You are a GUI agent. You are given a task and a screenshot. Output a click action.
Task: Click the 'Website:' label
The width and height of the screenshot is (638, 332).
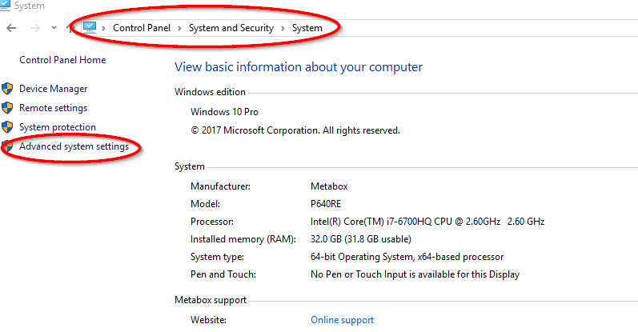coord(208,320)
